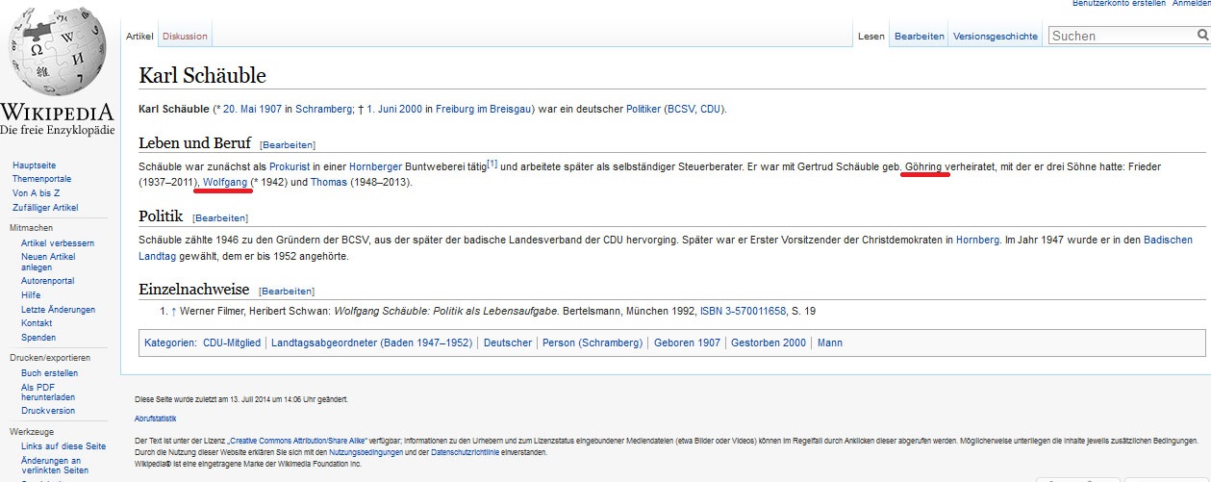Switch to the Diskussion tab
This screenshot has height=482, width=1211.
[x=185, y=37]
